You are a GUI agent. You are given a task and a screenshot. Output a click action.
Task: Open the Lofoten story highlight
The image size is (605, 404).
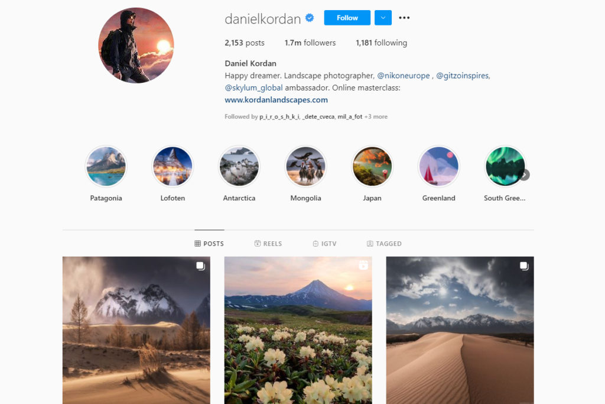173,166
